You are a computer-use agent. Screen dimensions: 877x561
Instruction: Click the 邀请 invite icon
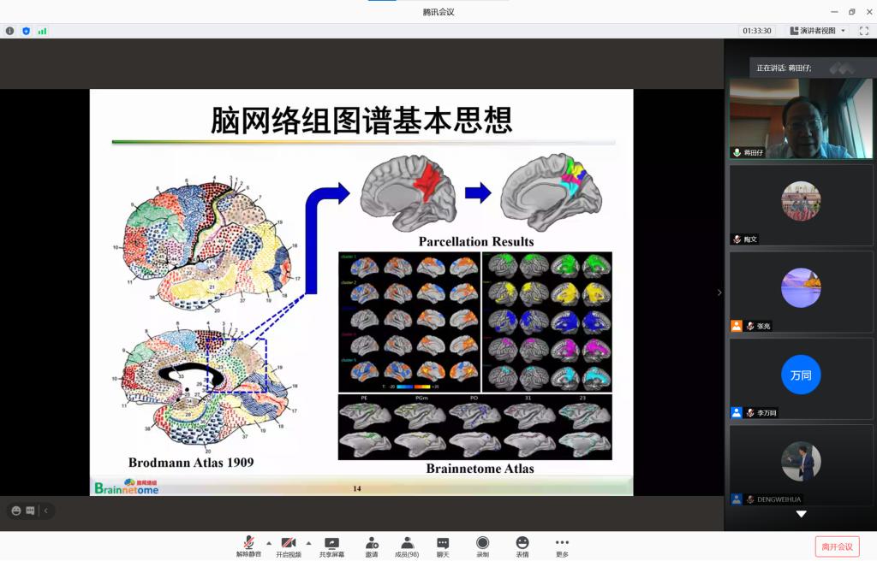tap(372, 546)
